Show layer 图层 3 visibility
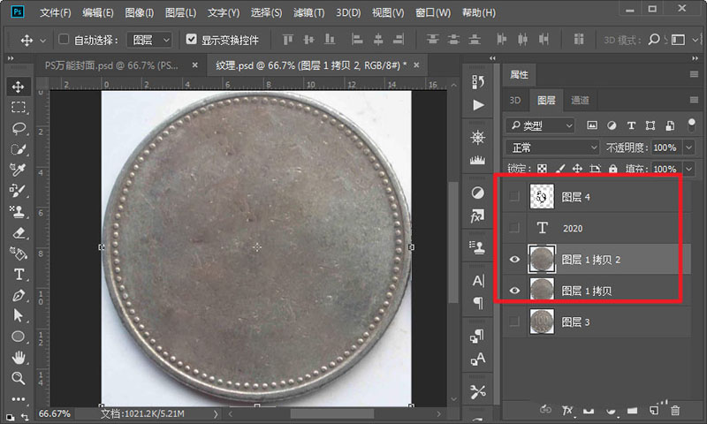The width and height of the screenshot is (707, 424). click(514, 322)
